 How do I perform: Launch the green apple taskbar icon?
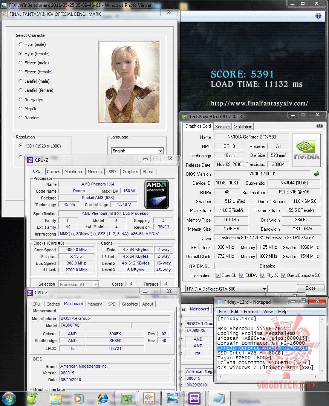[x=32, y=398]
